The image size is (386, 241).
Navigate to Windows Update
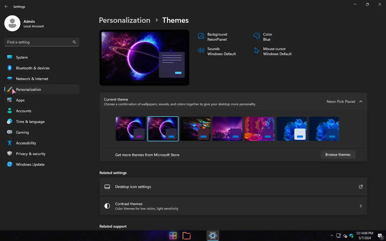point(42,164)
